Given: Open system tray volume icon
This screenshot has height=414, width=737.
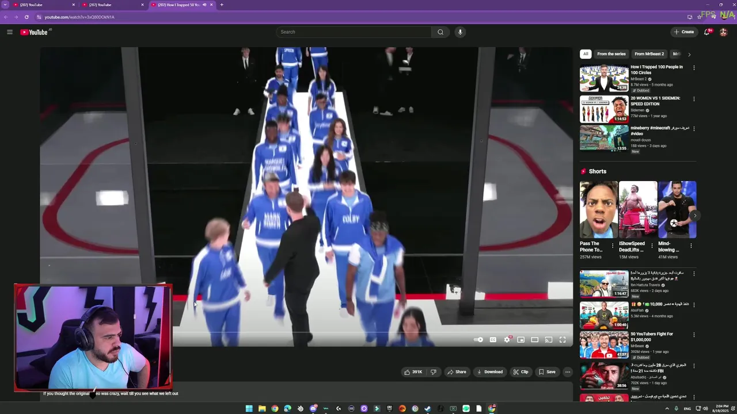Looking at the screenshot, I should tap(705, 409).
